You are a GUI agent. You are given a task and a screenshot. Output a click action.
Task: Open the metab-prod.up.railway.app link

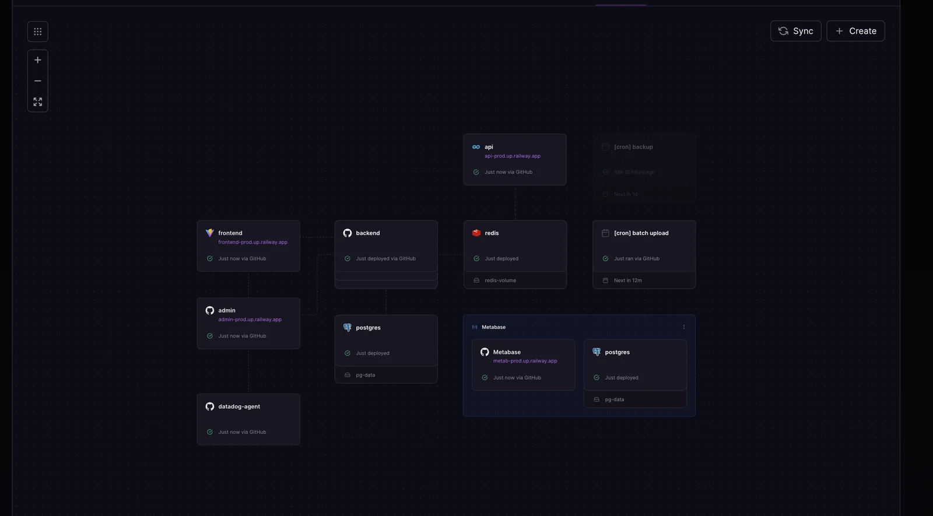(525, 361)
